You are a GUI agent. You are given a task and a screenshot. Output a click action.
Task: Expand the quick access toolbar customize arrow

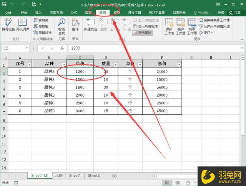click(x=40, y=4)
